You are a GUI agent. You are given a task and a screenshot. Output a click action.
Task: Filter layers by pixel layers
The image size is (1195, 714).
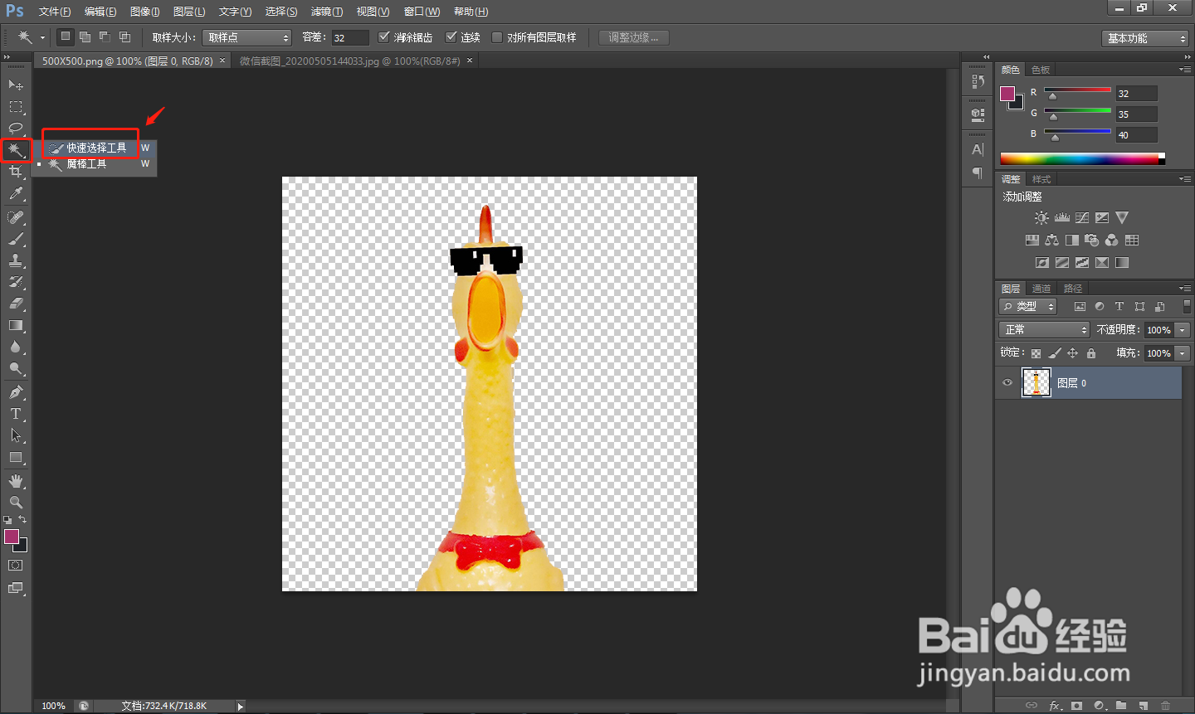(1080, 307)
